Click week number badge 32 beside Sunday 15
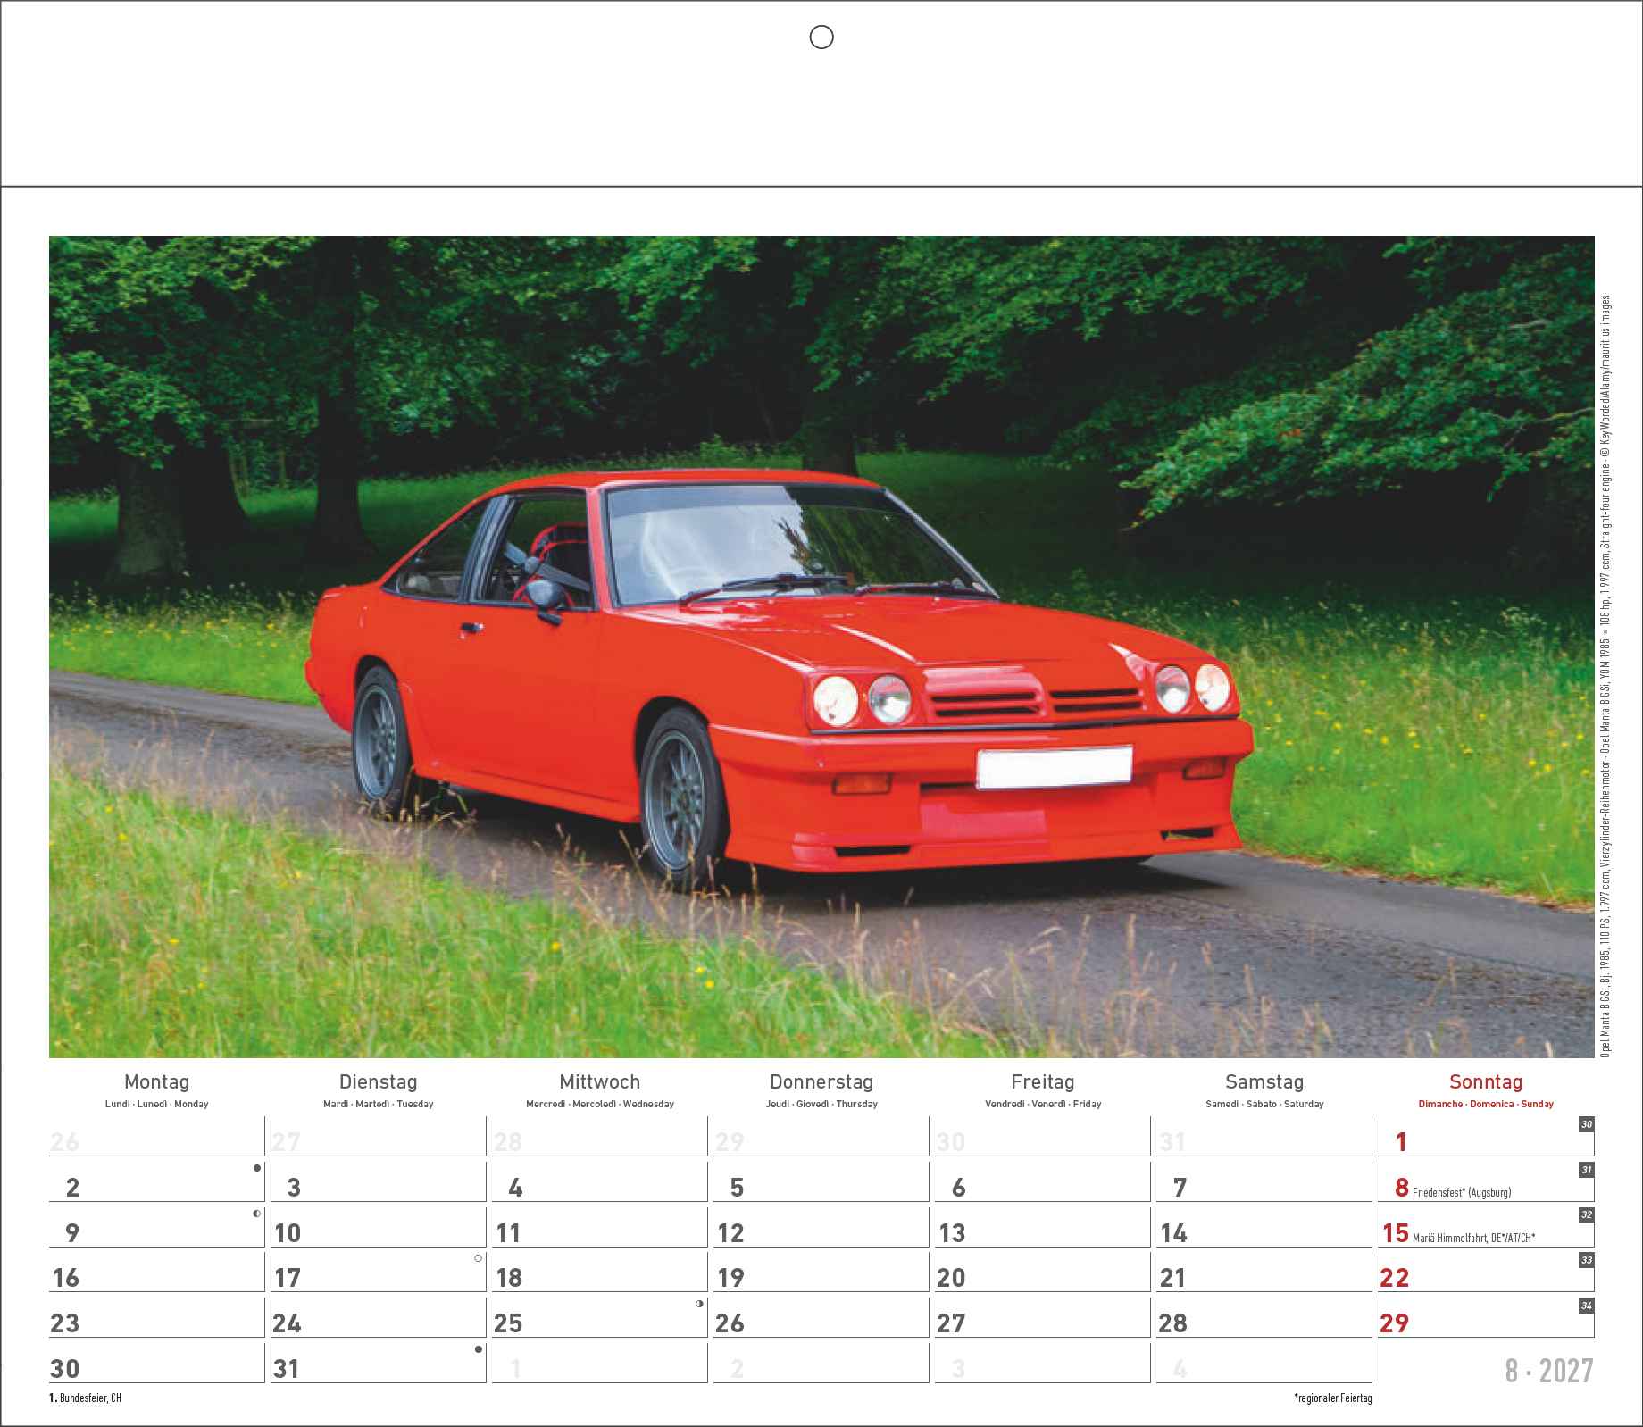This screenshot has height=1427, width=1643. [x=1586, y=1215]
